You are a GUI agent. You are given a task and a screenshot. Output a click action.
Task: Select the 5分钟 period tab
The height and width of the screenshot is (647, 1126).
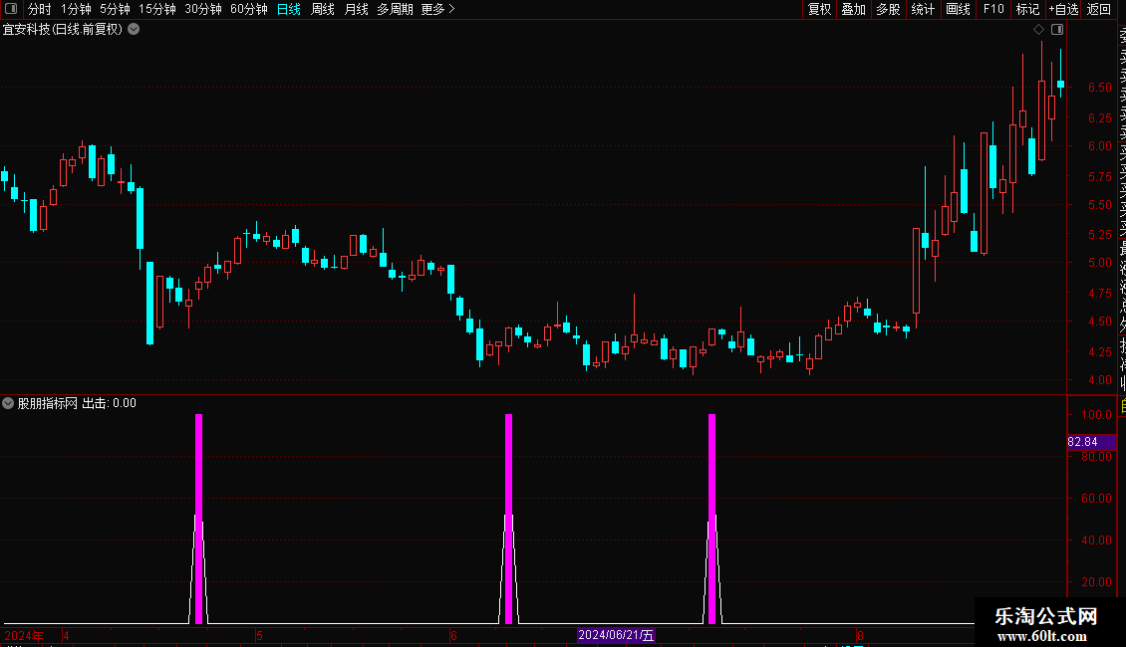tap(115, 9)
